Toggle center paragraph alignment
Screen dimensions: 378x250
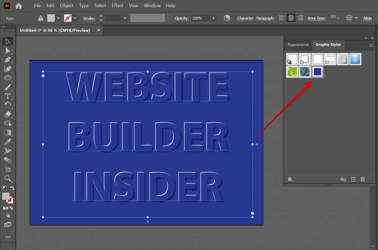(x=291, y=18)
